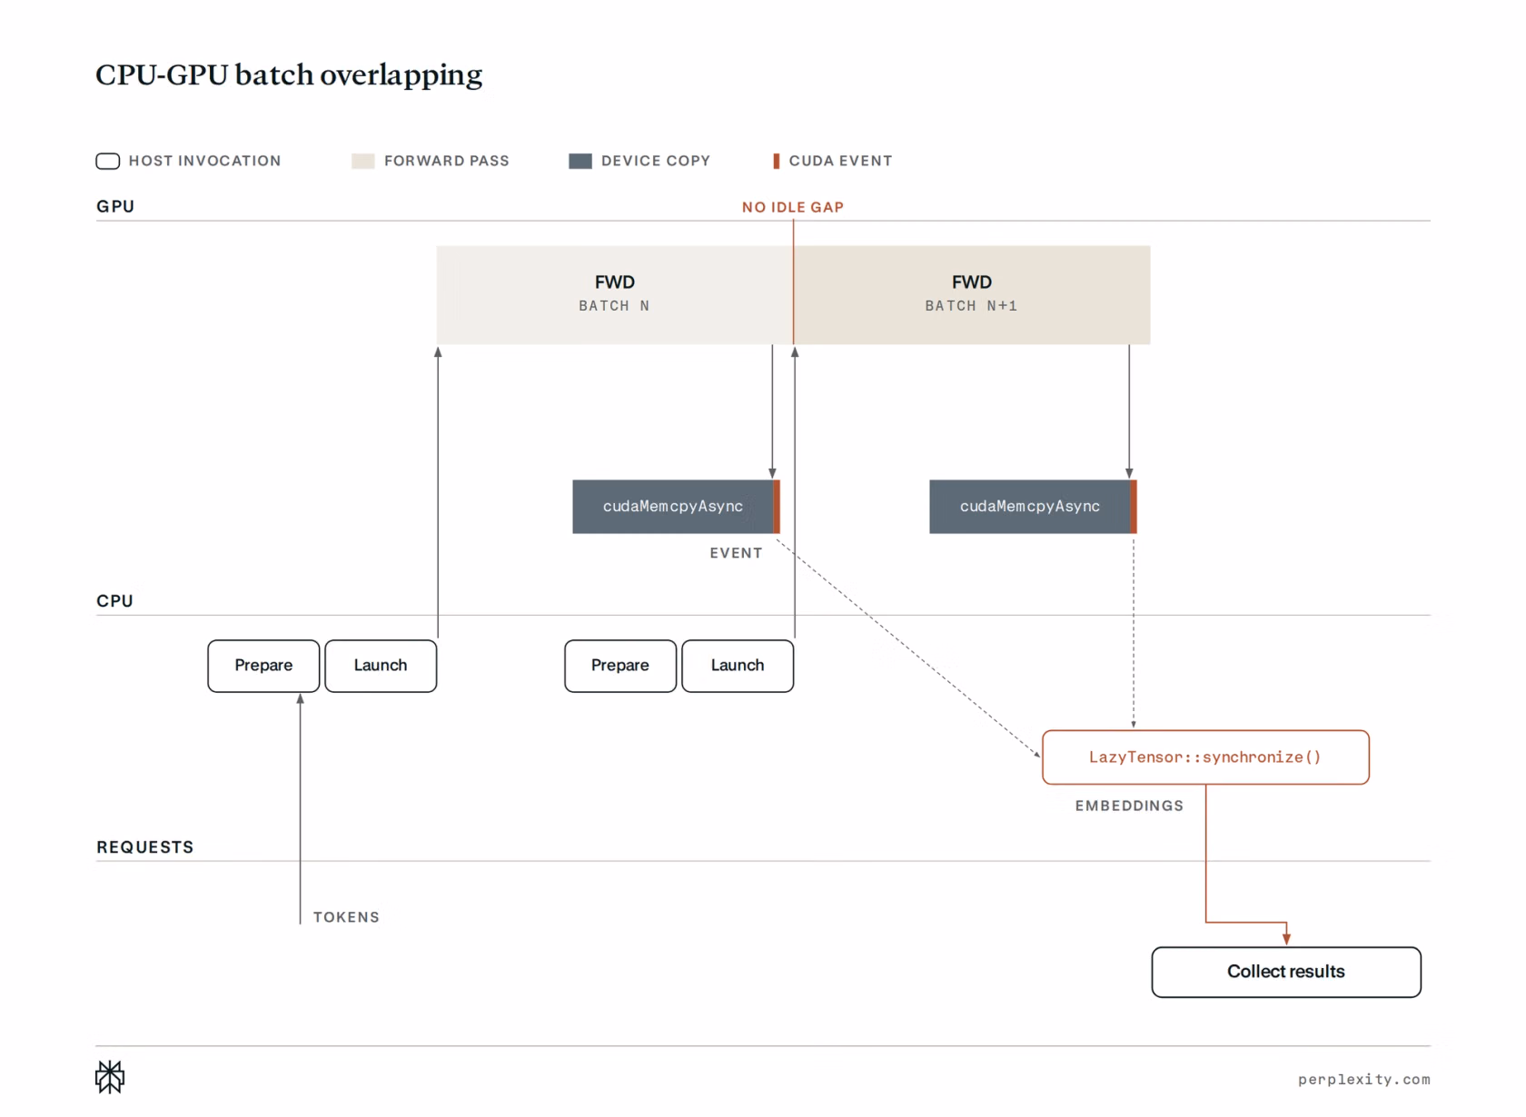
Task: Click the 'EVENT' label
Action: [x=736, y=553]
